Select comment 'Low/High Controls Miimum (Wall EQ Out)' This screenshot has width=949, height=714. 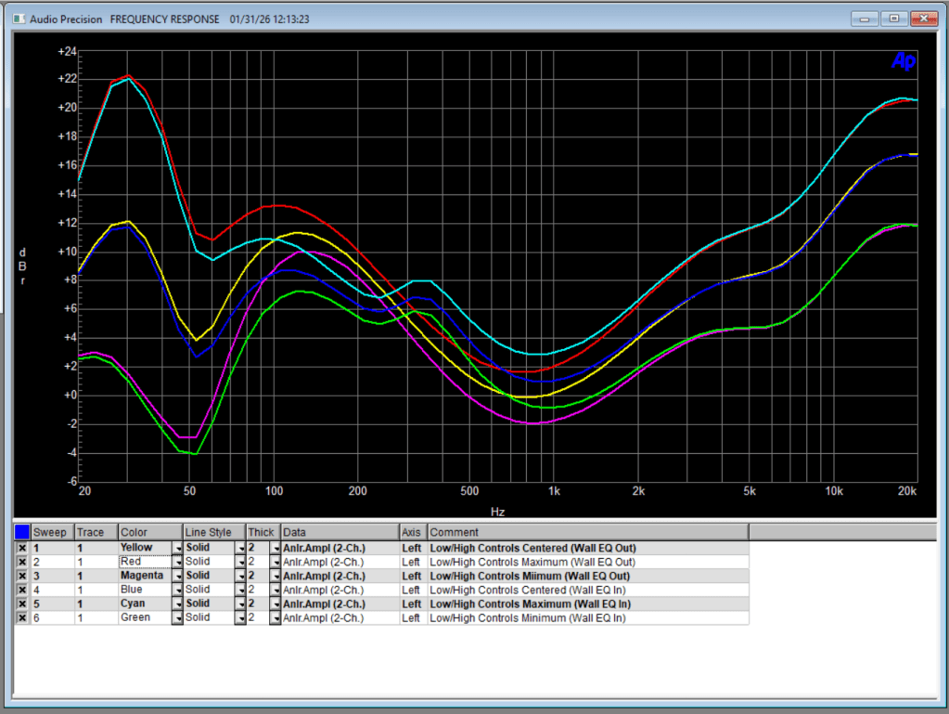tap(530, 576)
